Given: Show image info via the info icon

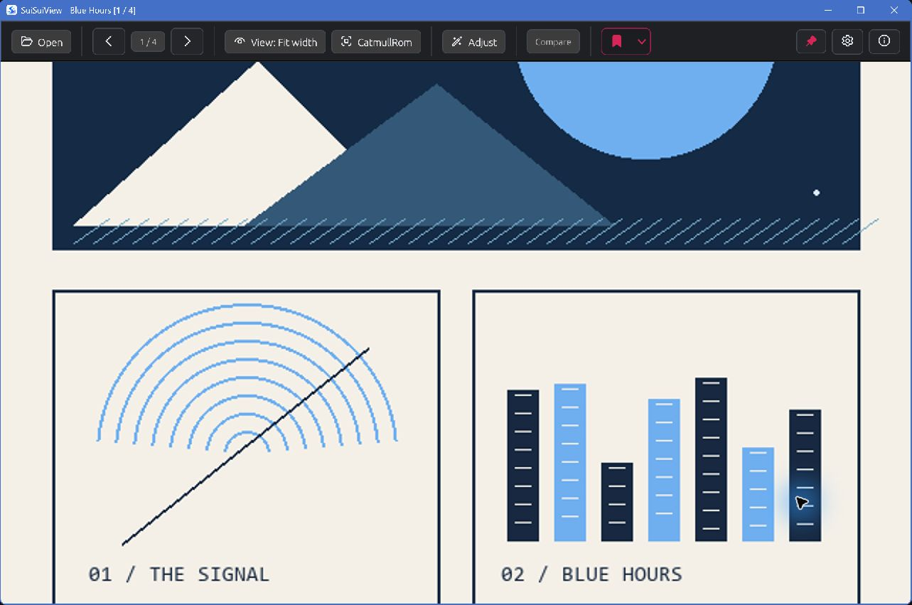Looking at the screenshot, I should coord(884,41).
